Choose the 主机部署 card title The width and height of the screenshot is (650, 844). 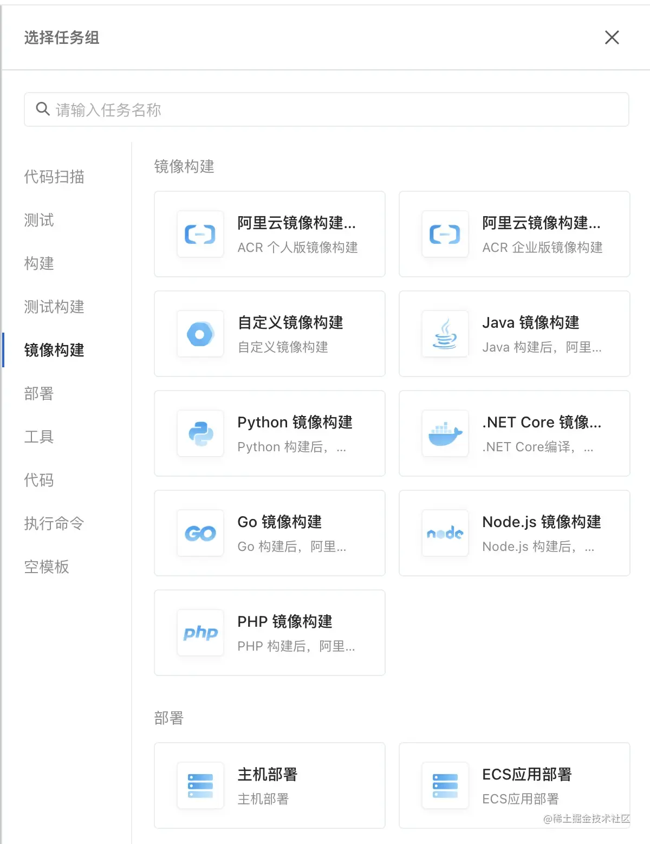tap(268, 774)
